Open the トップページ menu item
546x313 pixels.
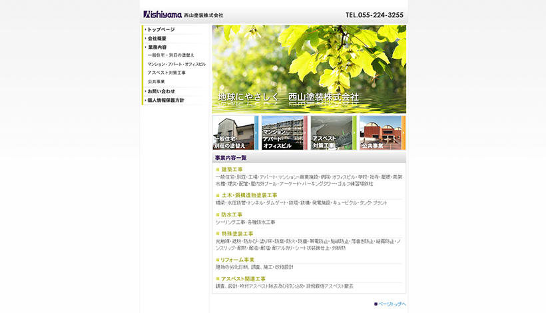[161, 29]
